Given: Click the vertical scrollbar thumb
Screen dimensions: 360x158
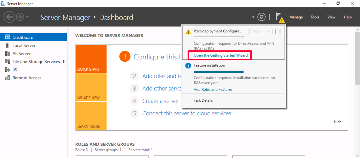Looking at the screenshot, I should (x=358, y=58).
